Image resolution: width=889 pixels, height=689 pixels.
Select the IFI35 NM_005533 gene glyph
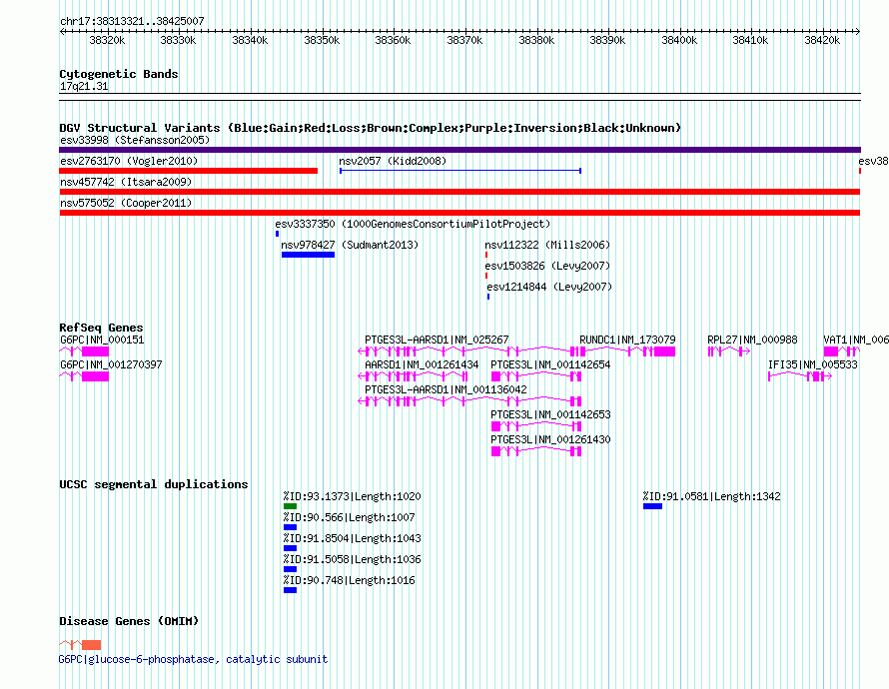coord(800,376)
